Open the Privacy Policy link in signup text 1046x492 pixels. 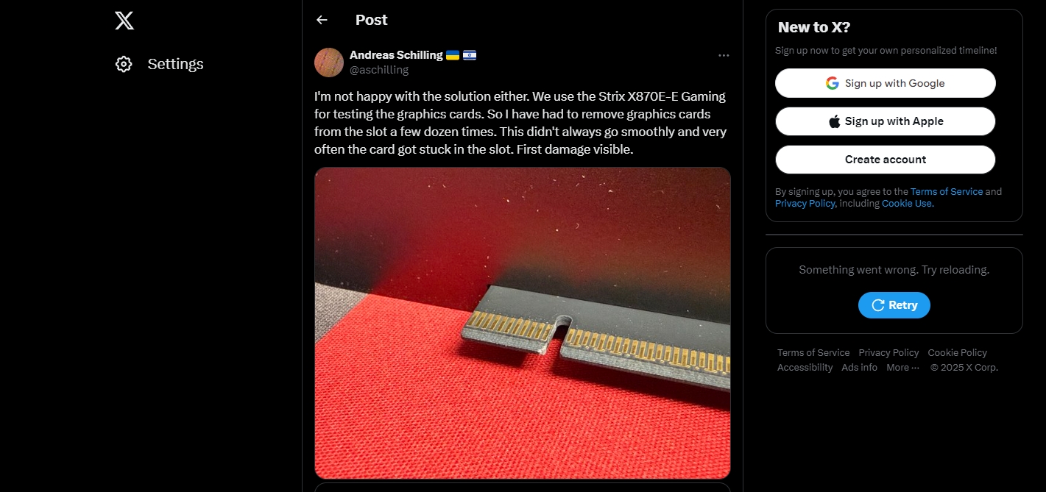(x=805, y=204)
